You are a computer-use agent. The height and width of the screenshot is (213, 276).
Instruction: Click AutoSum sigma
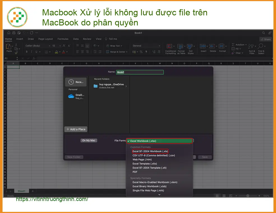click(x=233, y=44)
